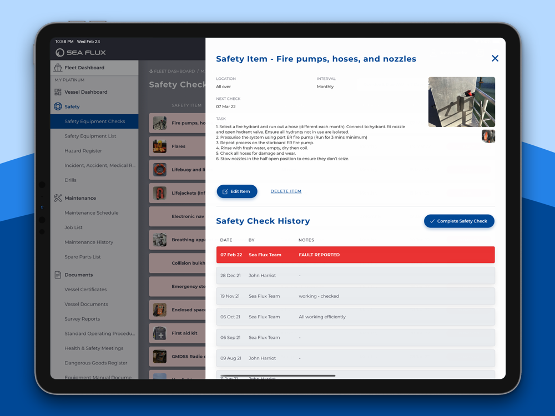Click the First aid kit thumbnail

coord(160,333)
